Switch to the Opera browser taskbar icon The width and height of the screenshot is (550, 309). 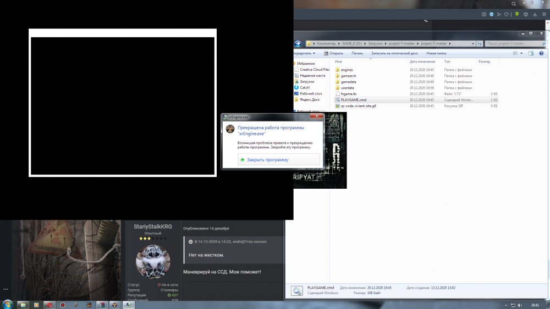[x=50, y=305]
